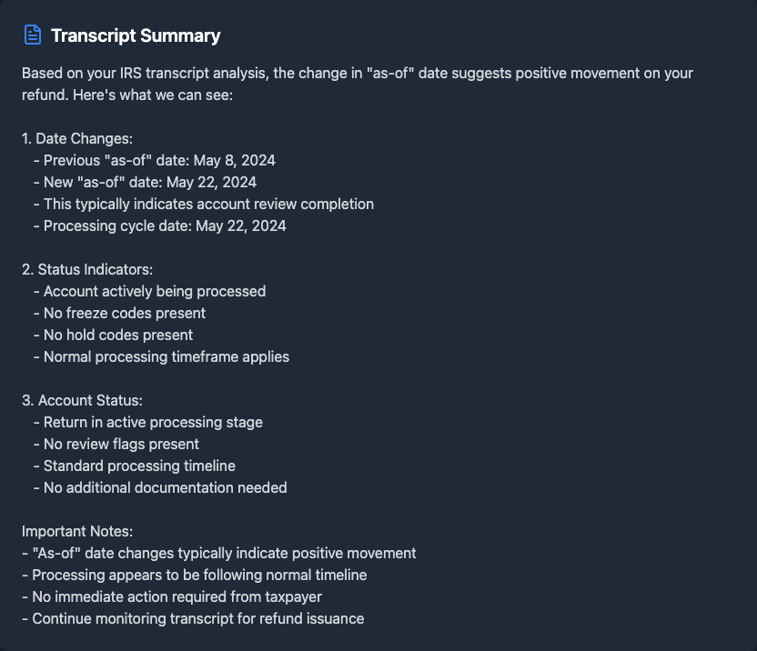Click the Transcript Summary heading

(136, 36)
